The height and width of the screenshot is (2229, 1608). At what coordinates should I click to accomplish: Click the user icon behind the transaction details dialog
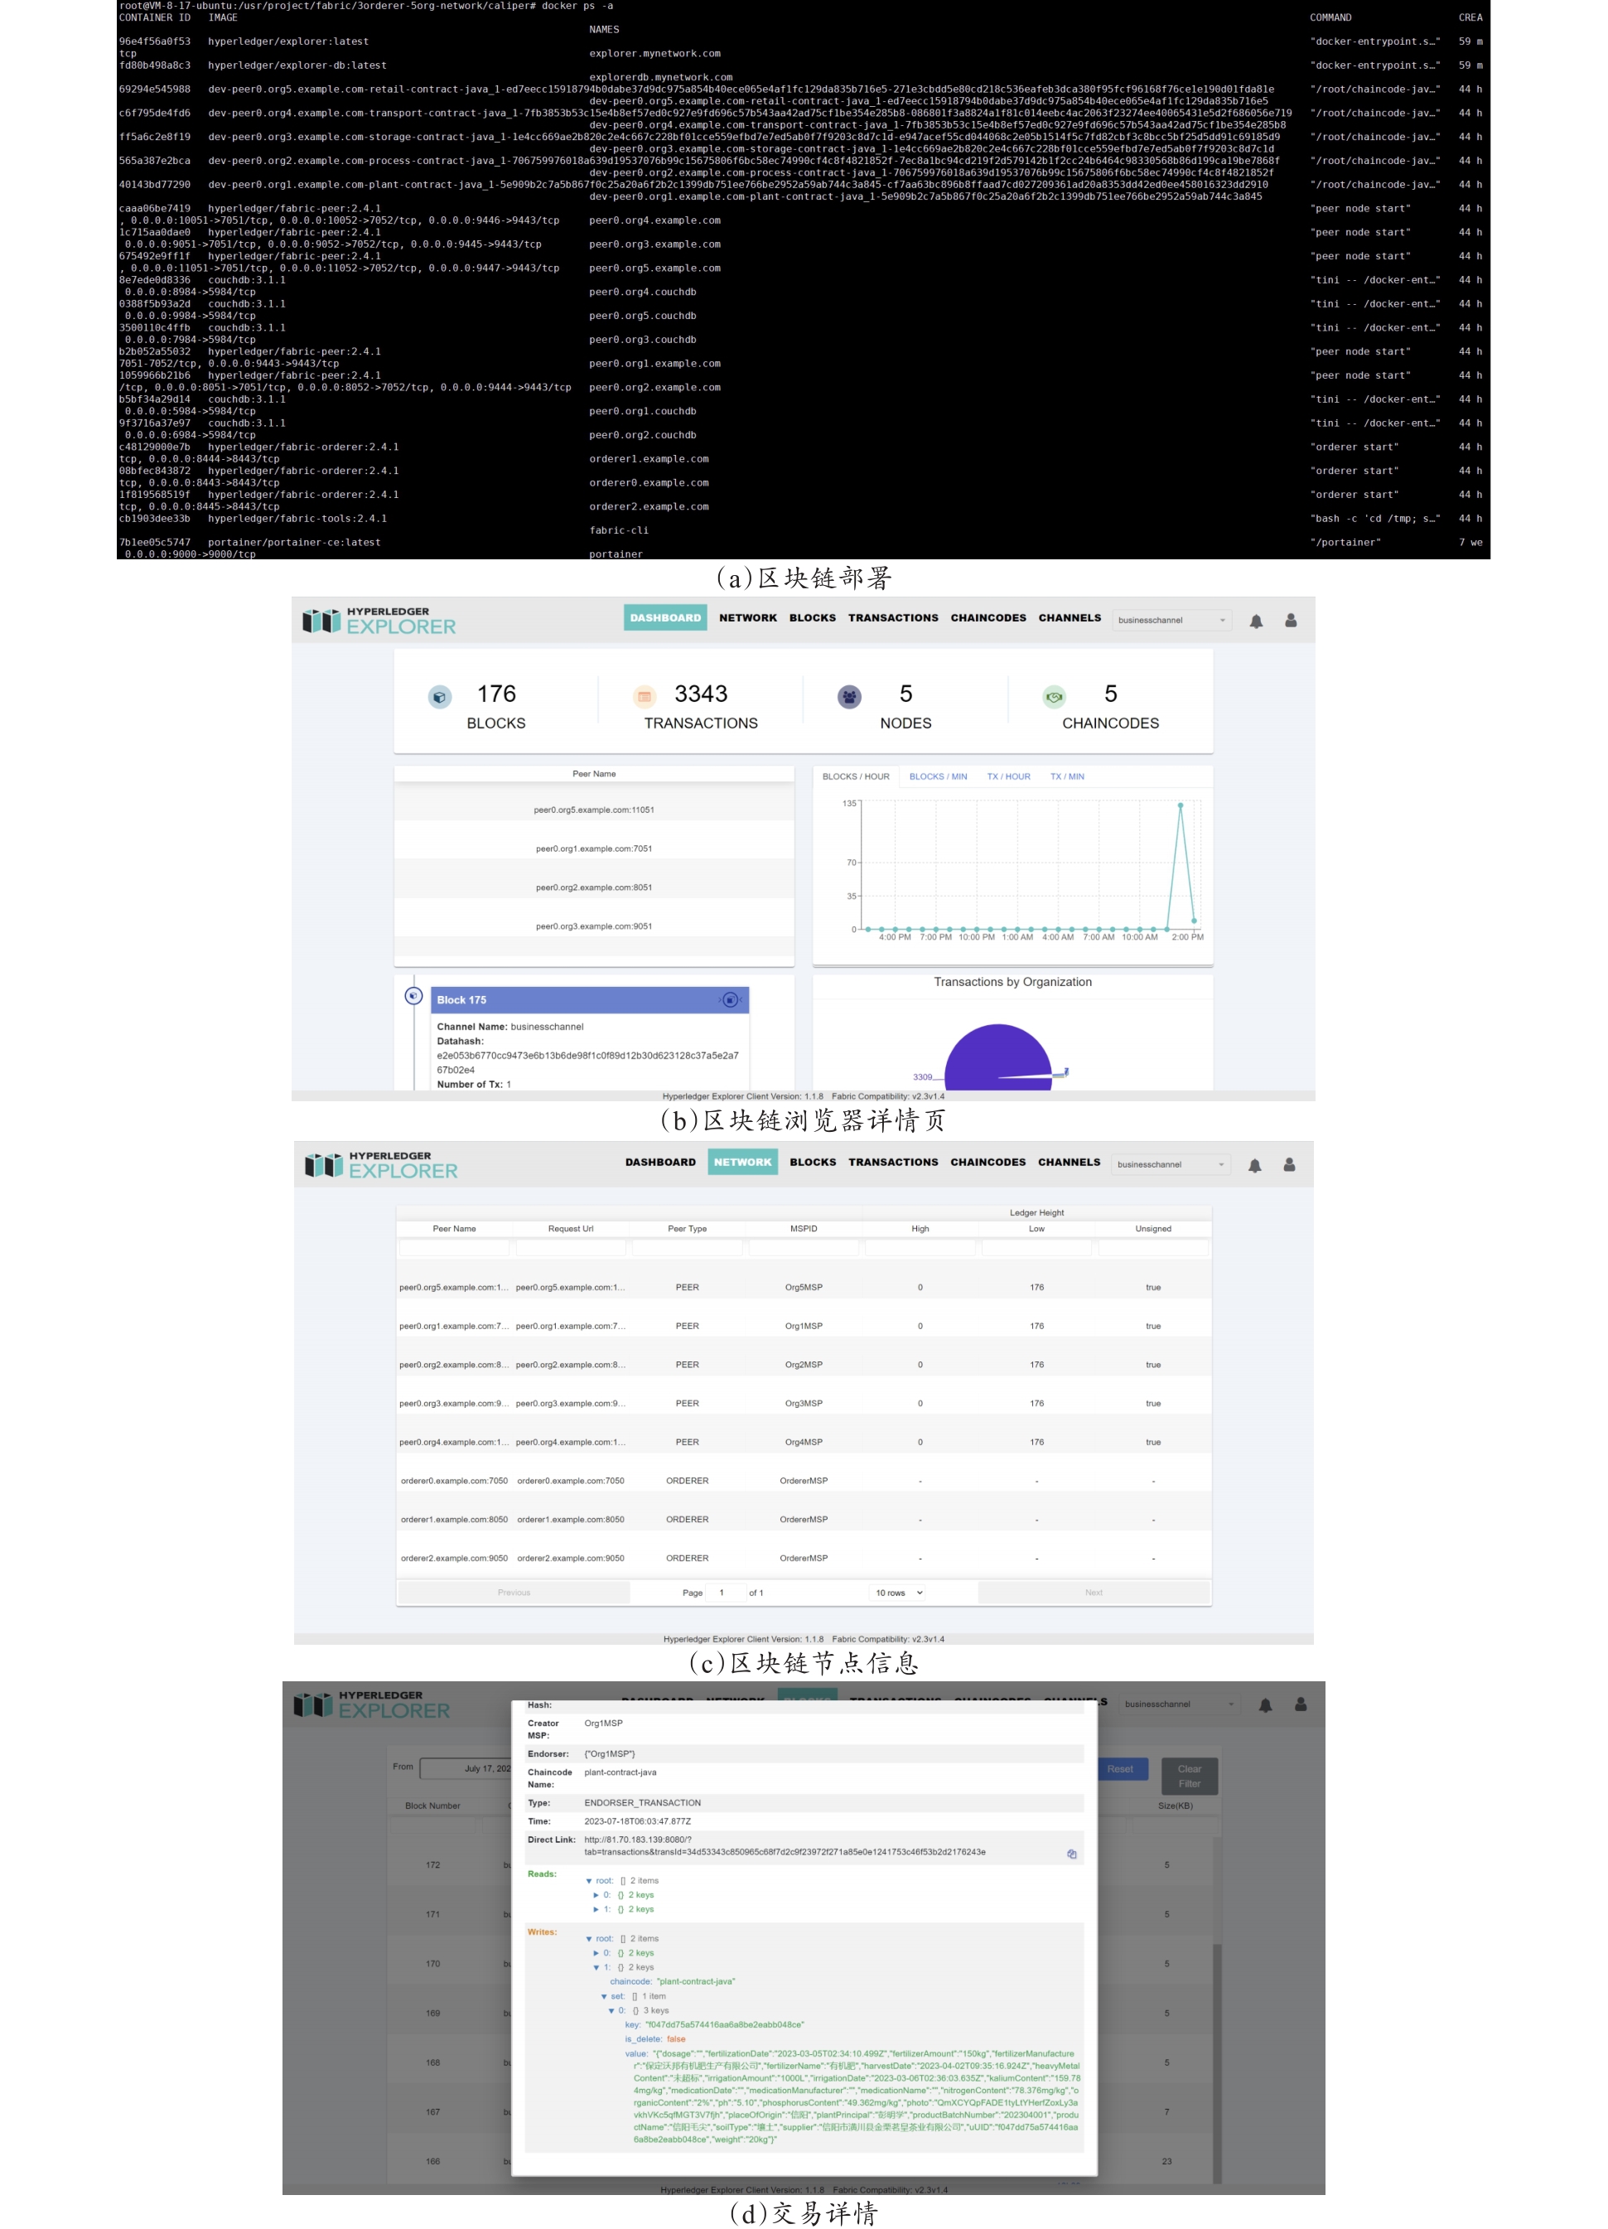tap(1301, 1704)
